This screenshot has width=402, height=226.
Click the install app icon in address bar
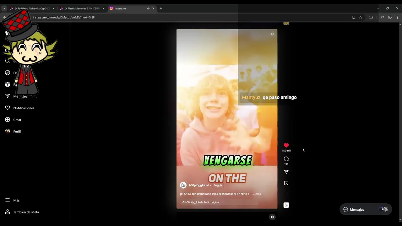[x=354, y=17]
